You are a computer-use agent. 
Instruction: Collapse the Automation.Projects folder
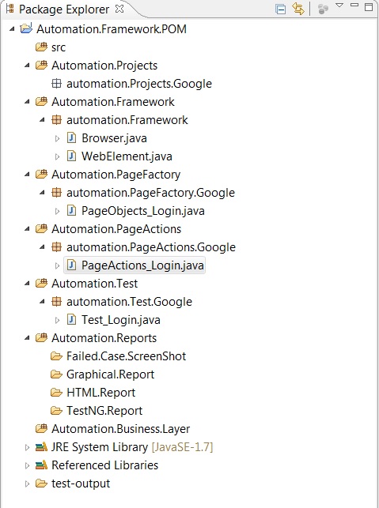27,66
